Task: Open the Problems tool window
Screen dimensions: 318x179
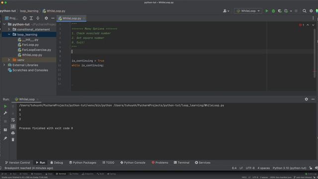Action: pos(160,163)
